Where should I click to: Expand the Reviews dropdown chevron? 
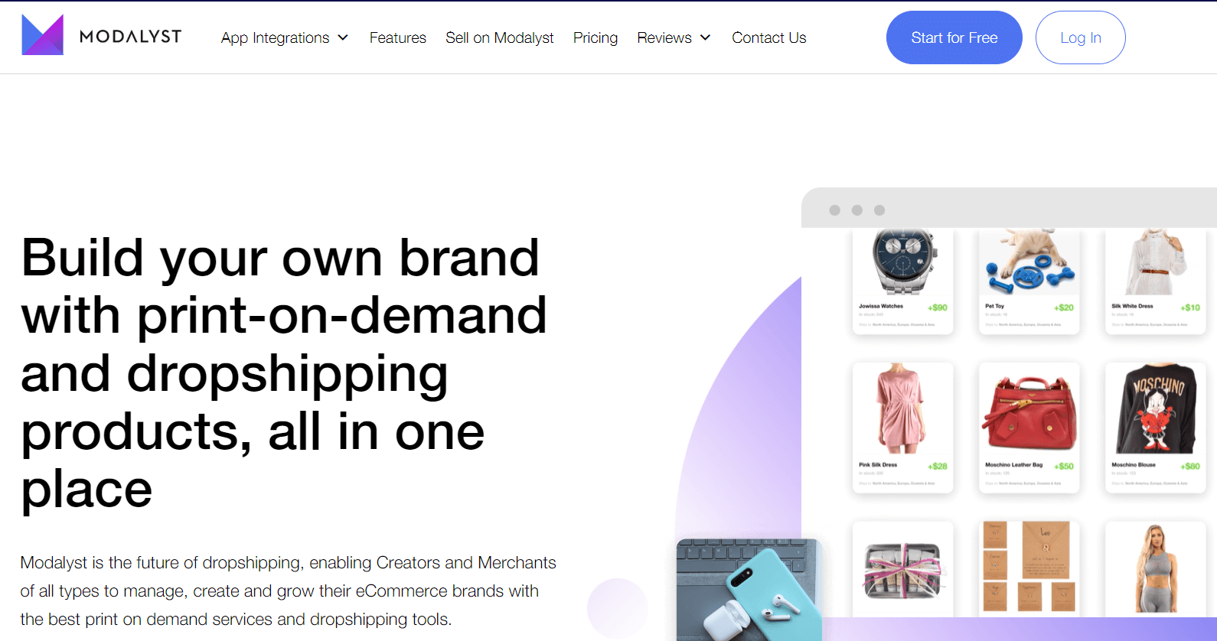tap(705, 37)
